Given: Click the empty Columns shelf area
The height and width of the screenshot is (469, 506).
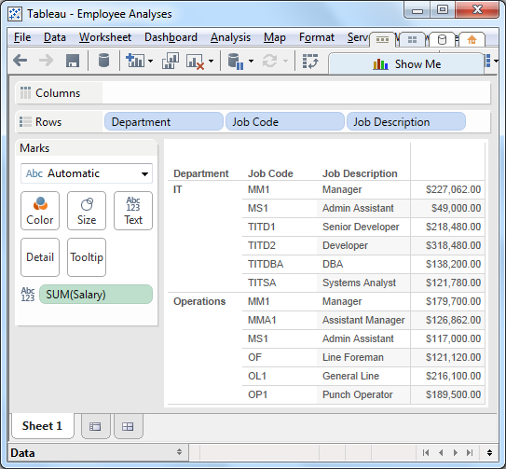Looking at the screenshot, I should pos(296,93).
